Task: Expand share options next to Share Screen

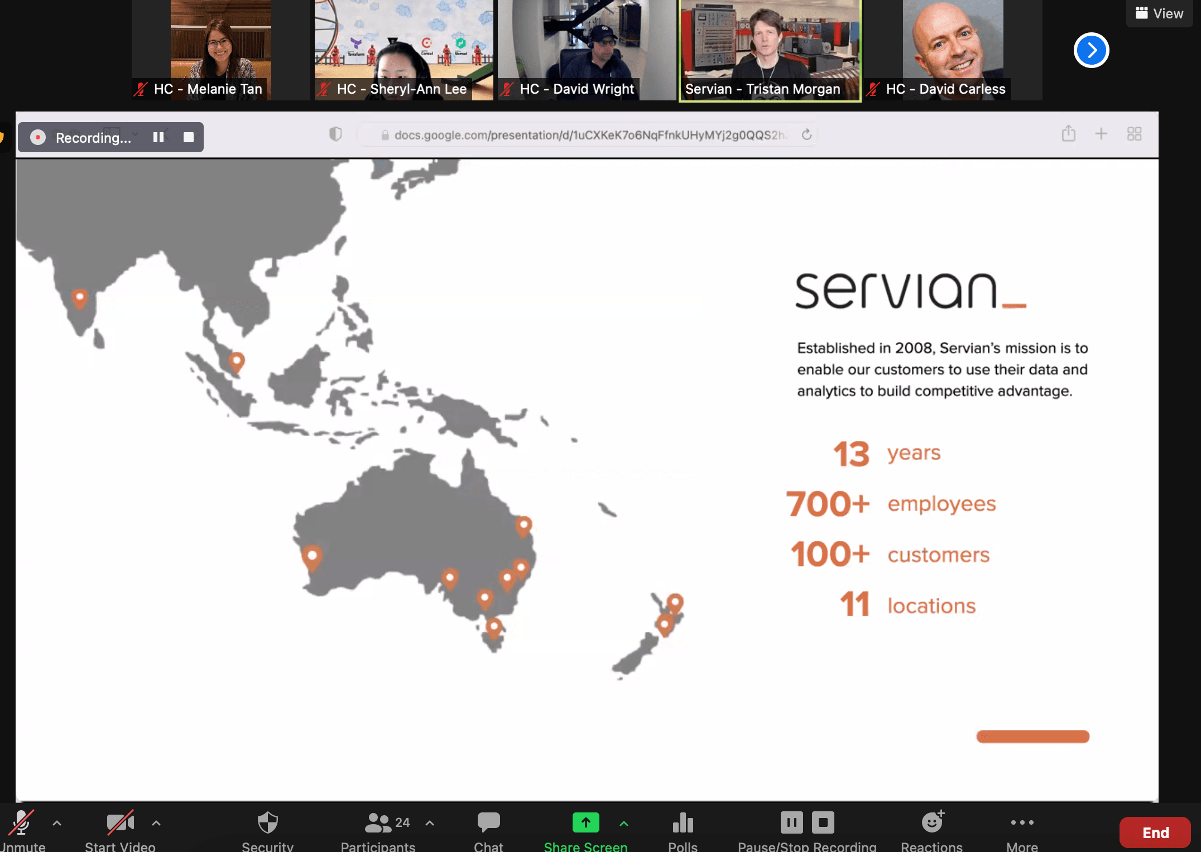Action: coord(624,823)
